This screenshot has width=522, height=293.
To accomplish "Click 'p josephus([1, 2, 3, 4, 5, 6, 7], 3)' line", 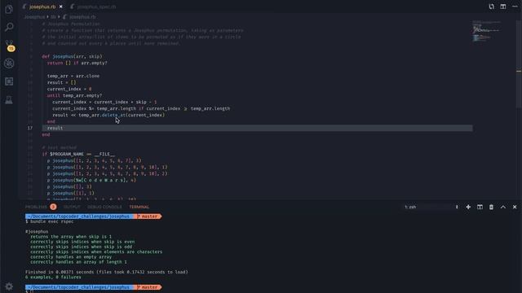I will pyautogui.click(x=95, y=160).
